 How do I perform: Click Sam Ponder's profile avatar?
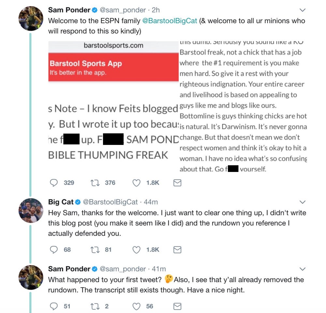[31, 18]
